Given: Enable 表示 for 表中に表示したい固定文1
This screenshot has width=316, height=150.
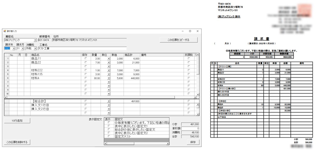Looking at the screenshot, I should pos(109,126).
